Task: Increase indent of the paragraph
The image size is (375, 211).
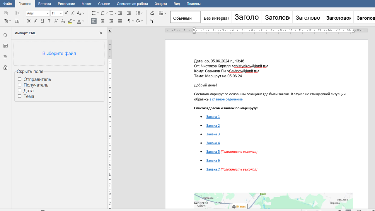Action: 129,13
